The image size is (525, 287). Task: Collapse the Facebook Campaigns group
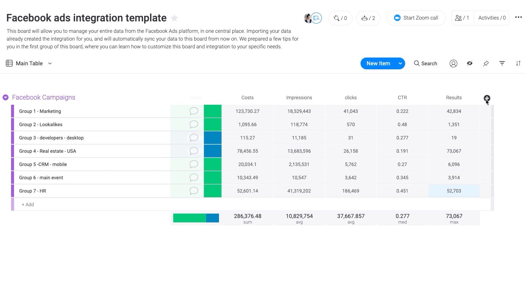6,97
